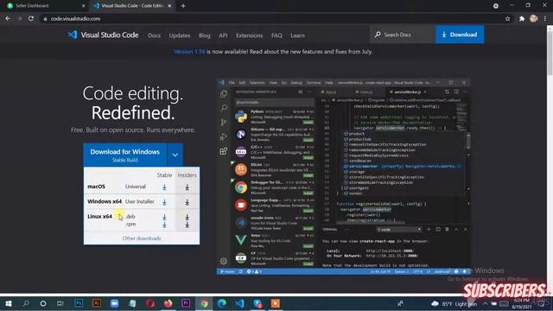Download Windows x64 User Installer Stable

click(x=164, y=201)
